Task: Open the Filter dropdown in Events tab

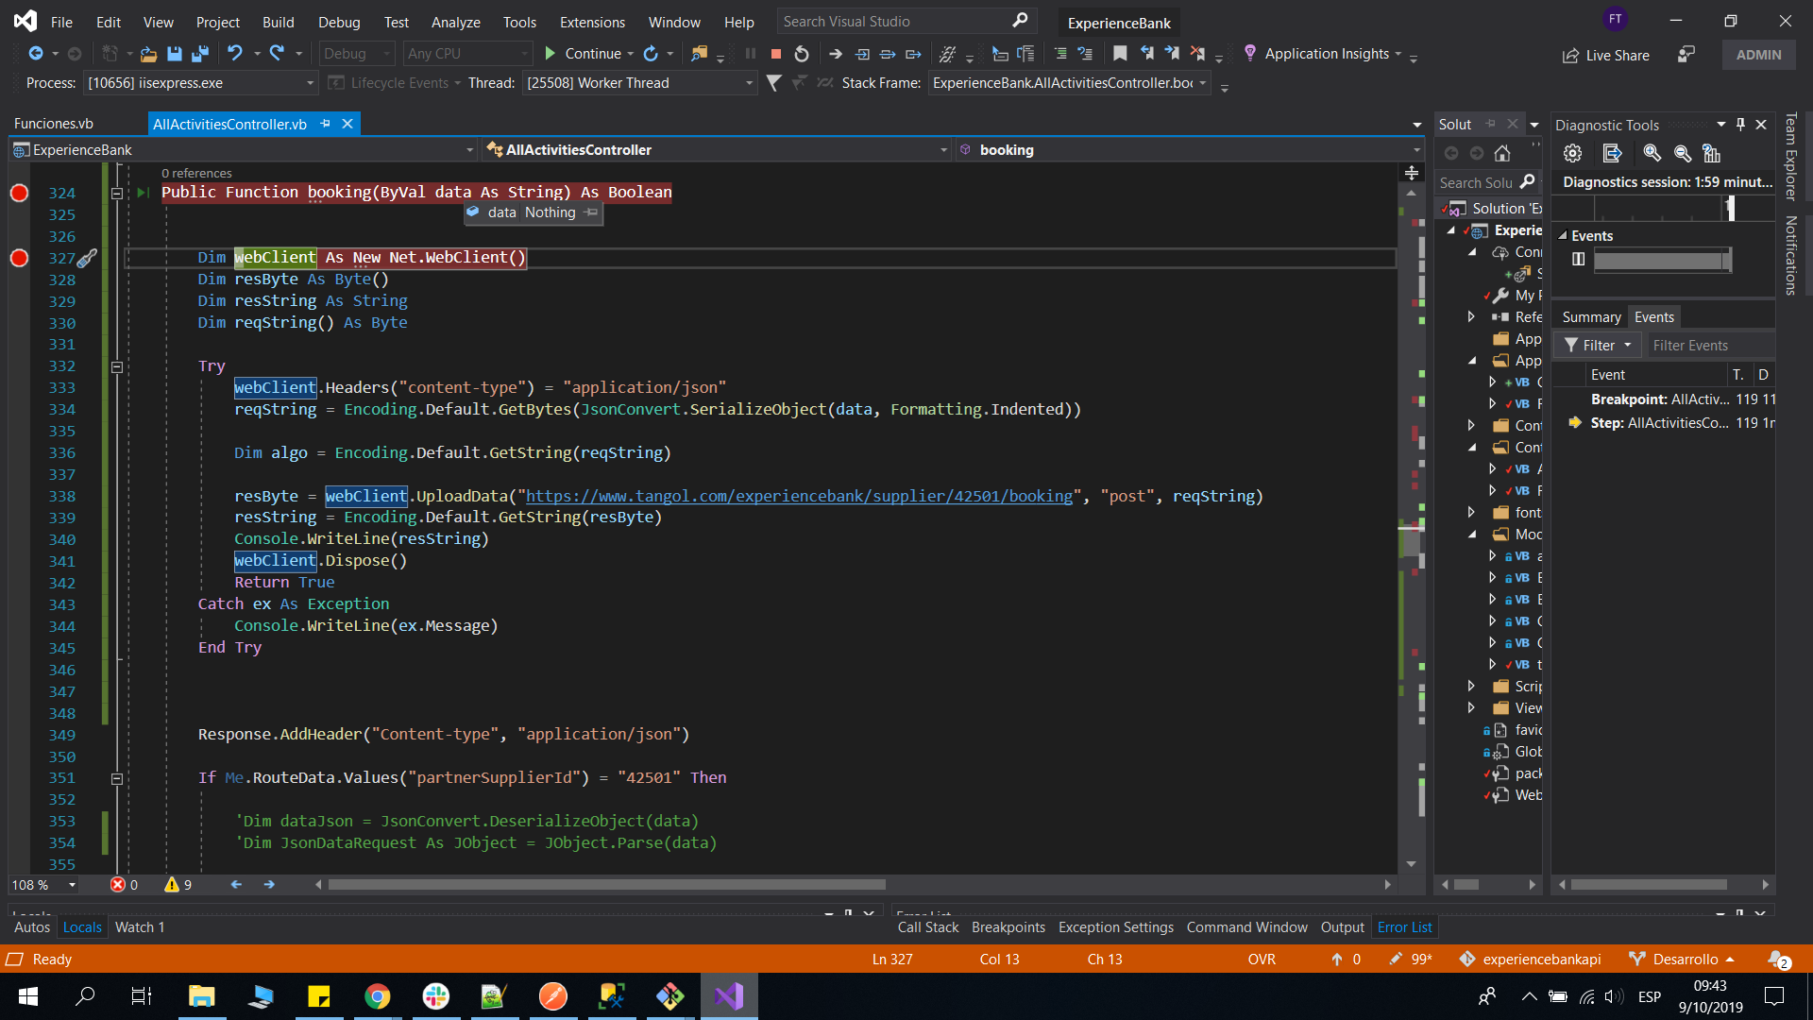Action: [x=1598, y=346]
